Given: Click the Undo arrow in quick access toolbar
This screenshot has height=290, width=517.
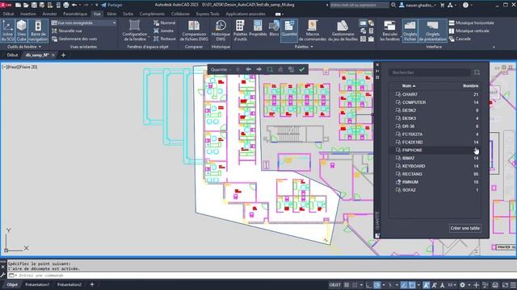Looking at the screenshot, I should tap(74, 5).
